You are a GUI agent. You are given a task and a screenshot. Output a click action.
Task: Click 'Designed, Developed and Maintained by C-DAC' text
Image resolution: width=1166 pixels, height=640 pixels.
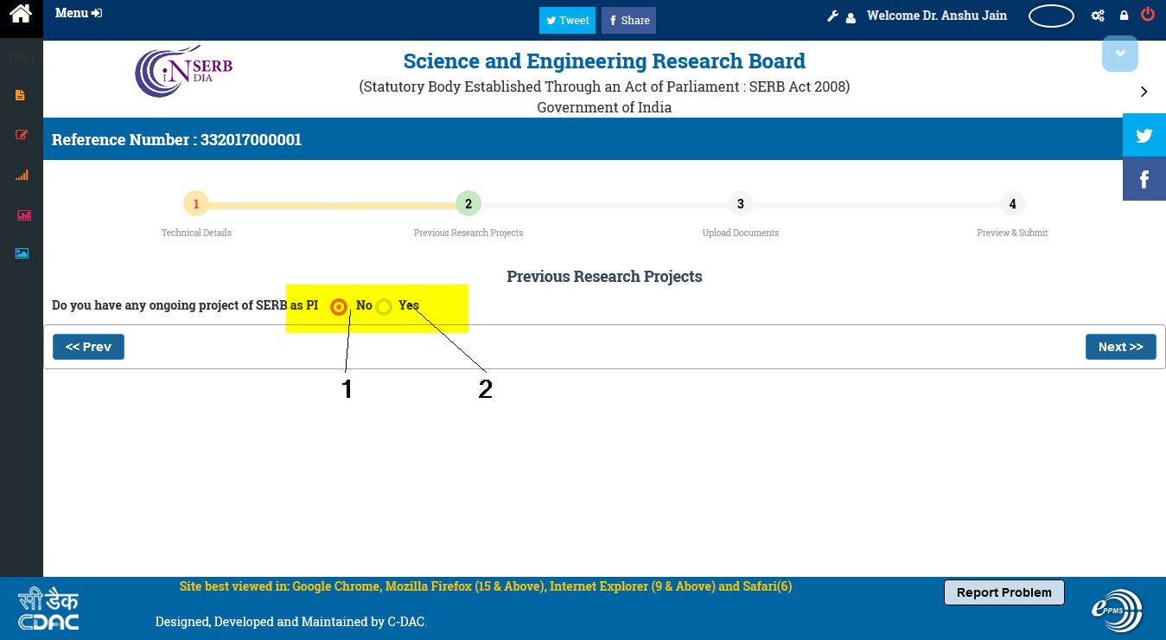point(291,622)
